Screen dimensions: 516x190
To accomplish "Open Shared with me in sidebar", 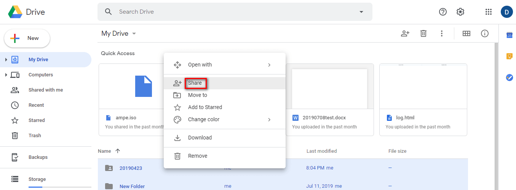I will click(46, 90).
